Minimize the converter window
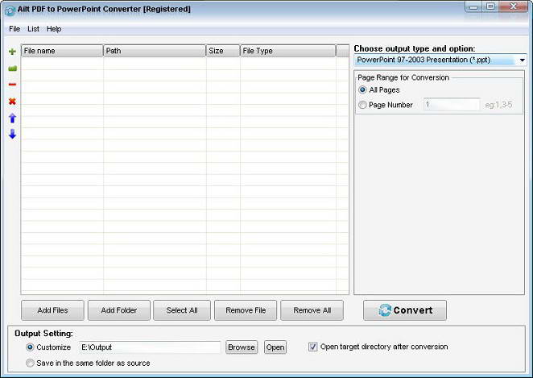533x378 pixels. point(474,6)
